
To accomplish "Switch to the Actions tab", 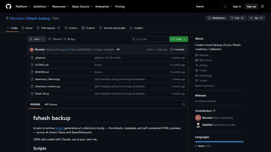I will (71, 28).
